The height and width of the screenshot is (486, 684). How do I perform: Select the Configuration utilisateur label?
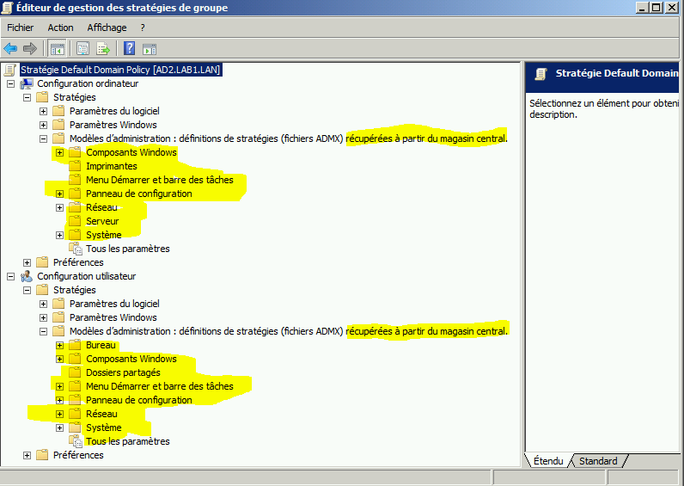pyautogui.click(x=87, y=276)
